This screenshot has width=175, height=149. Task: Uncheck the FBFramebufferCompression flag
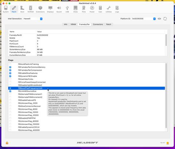click(10, 70)
